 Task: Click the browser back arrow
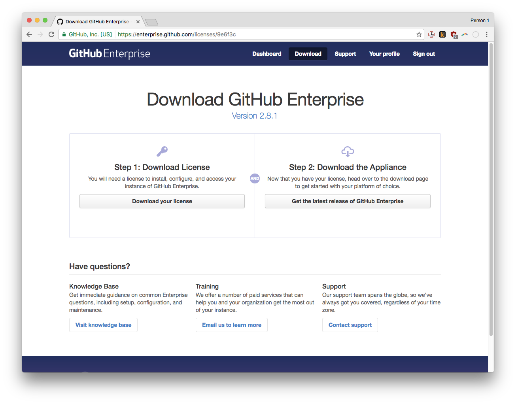[29, 34]
